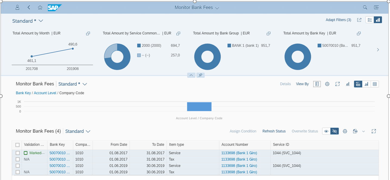
Task: Click the search magnifier in the top bar
Action: pyautogui.click(x=365, y=7)
